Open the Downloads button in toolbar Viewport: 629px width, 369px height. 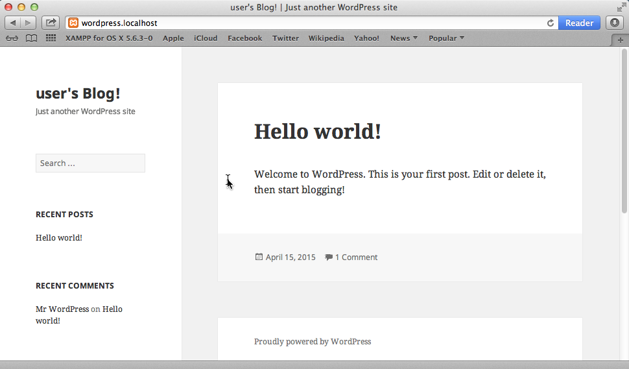[615, 23]
